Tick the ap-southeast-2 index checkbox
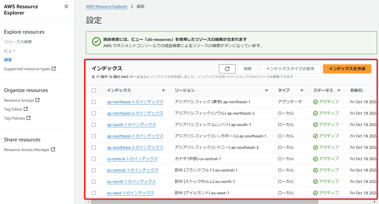Viewport: 379px width, 204px height. (93, 147)
